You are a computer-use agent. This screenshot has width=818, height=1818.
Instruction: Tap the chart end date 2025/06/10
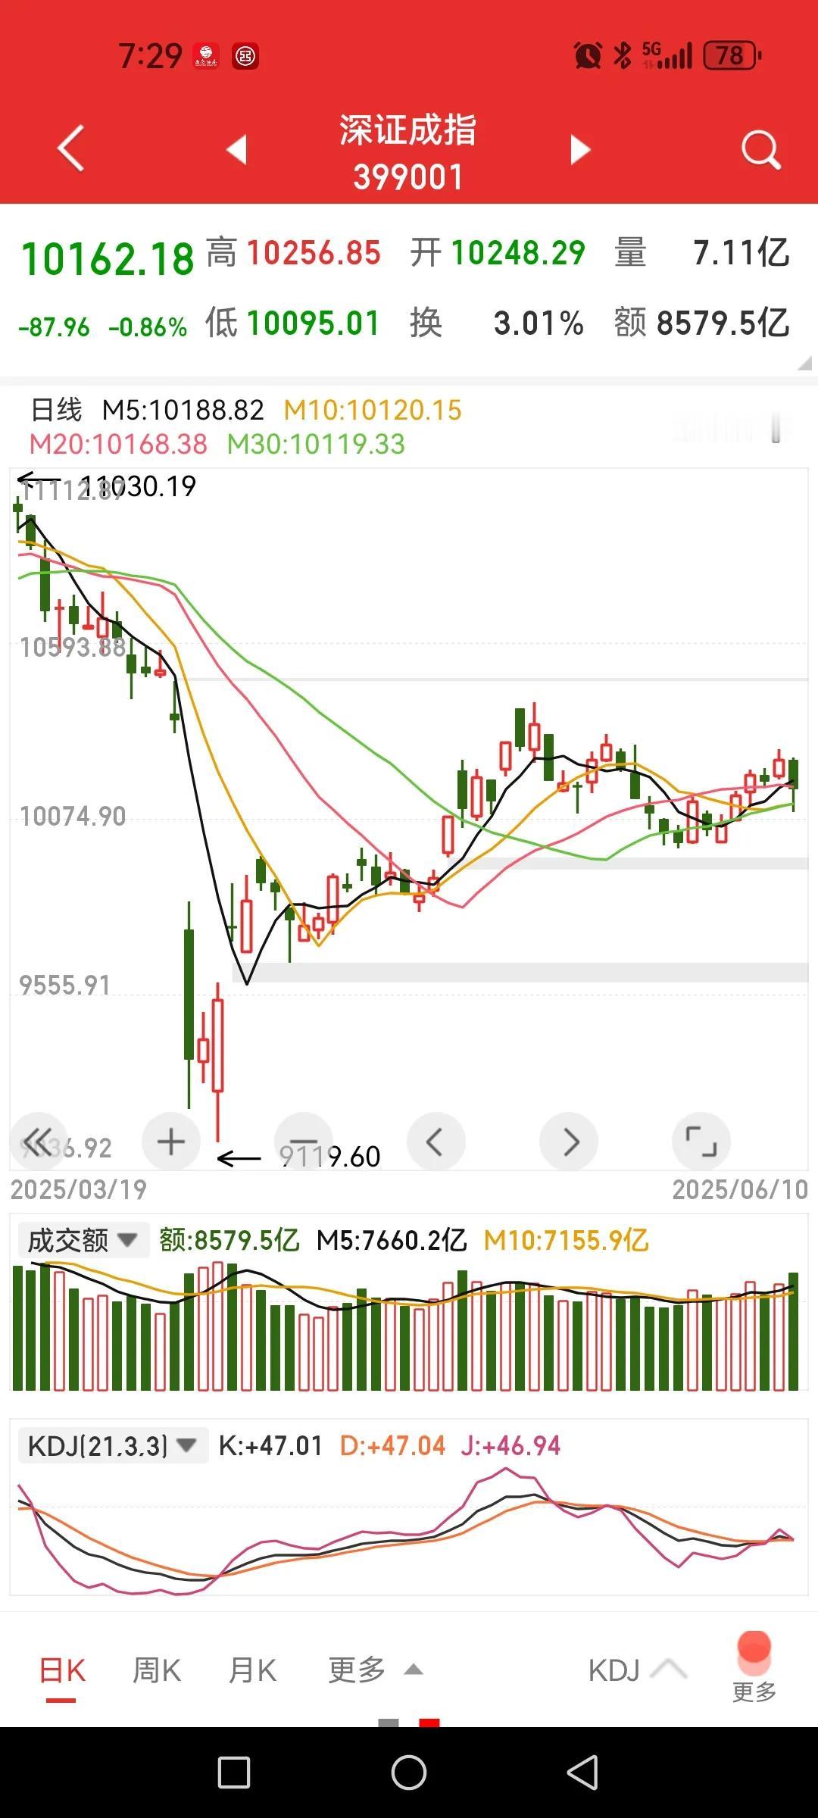click(x=740, y=1189)
